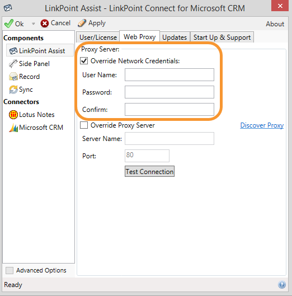Click the Test Connection button
The height and width of the screenshot is (296, 292).
pyautogui.click(x=149, y=171)
